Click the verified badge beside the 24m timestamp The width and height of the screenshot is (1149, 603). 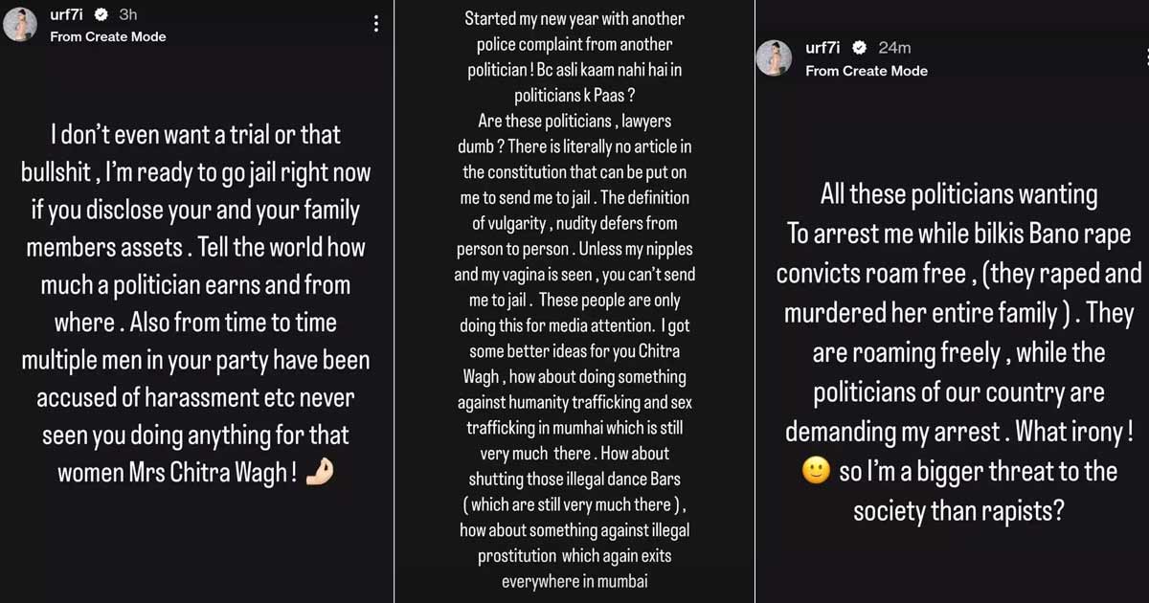tap(860, 49)
